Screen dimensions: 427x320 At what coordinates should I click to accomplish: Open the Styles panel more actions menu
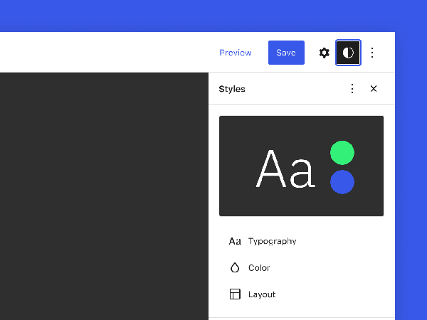[x=352, y=89]
